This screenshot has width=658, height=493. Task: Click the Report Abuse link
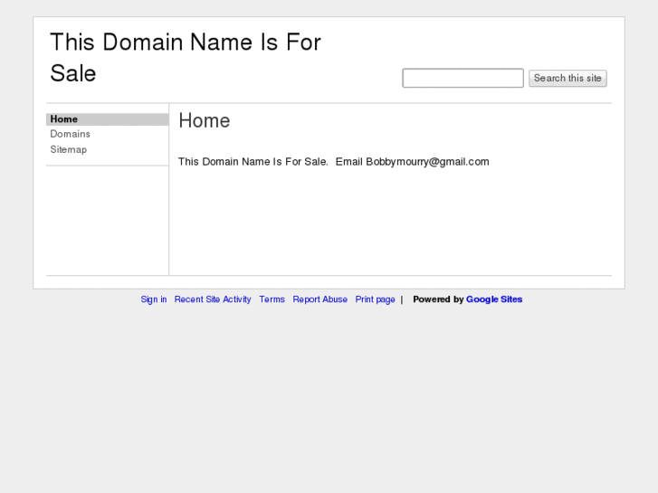point(320,299)
